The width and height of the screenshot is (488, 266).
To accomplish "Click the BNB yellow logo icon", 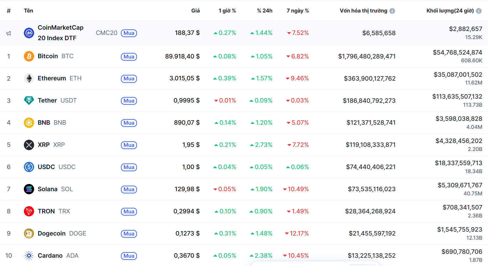I will 29,122.
